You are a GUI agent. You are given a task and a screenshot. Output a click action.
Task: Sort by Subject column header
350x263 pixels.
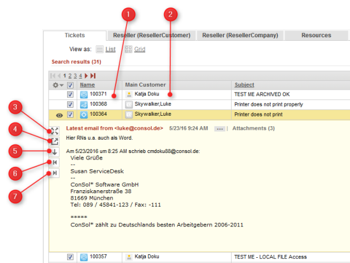tap(244, 85)
